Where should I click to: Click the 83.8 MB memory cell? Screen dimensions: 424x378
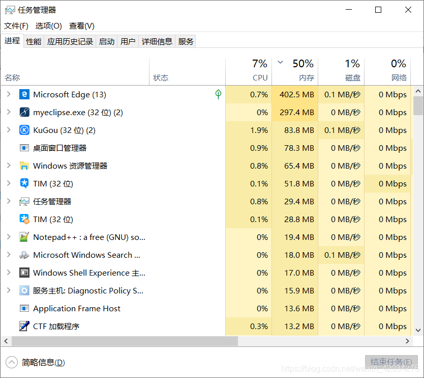(x=295, y=130)
